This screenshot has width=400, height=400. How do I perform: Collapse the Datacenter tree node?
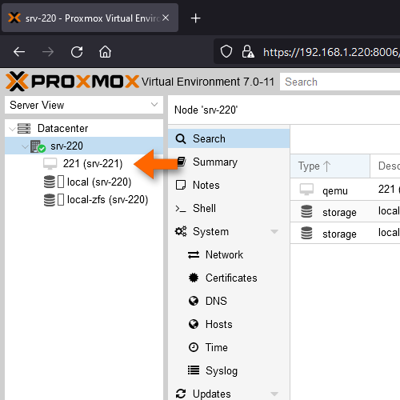pos(12,130)
